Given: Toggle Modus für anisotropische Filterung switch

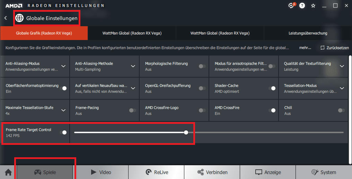Looking at the screenshot, I should pyautogui.click(x=272, y=66).
